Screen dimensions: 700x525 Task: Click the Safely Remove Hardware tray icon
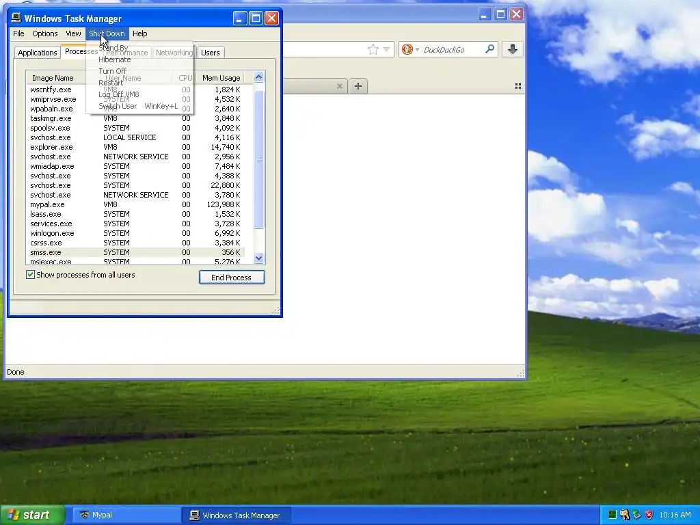pos(636,515)
